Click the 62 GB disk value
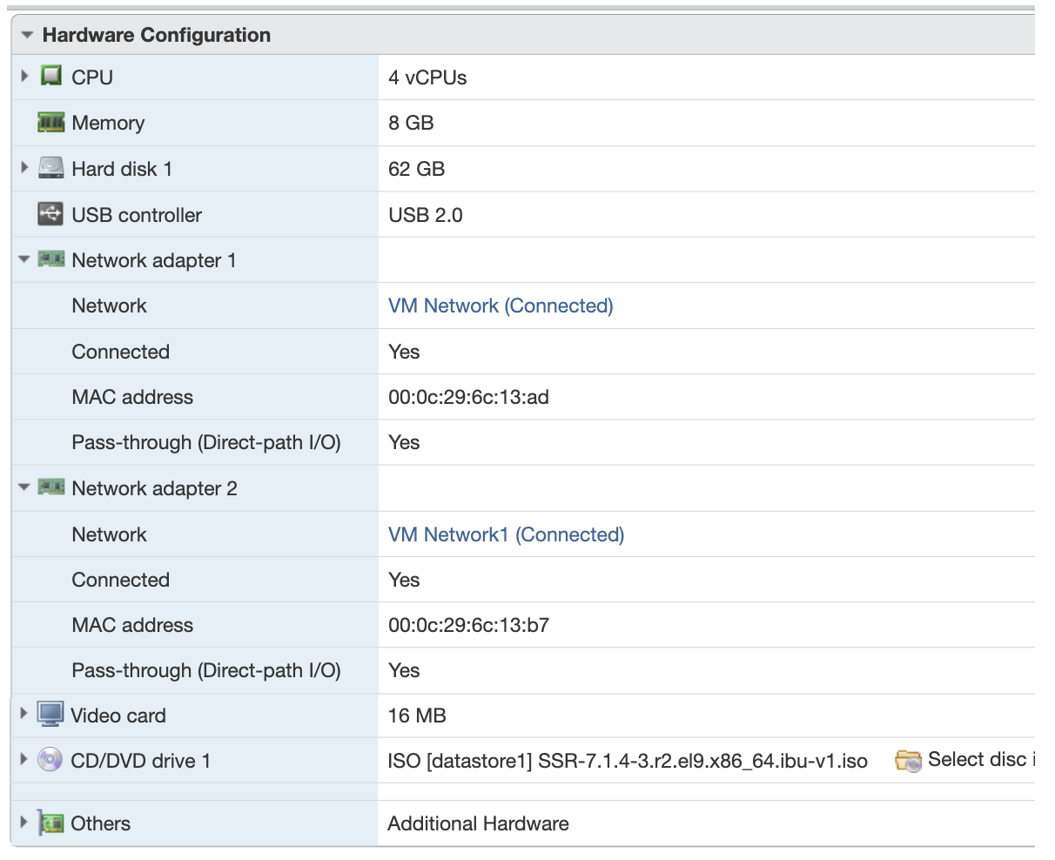 click(x=416, y=169)
